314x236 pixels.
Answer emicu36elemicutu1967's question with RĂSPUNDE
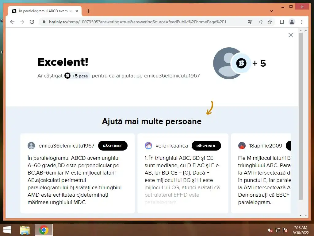113,146
